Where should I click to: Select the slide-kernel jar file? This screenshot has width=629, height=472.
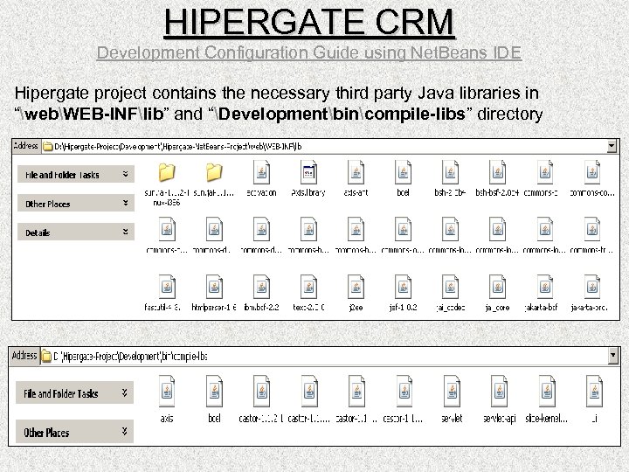point(546,391)
